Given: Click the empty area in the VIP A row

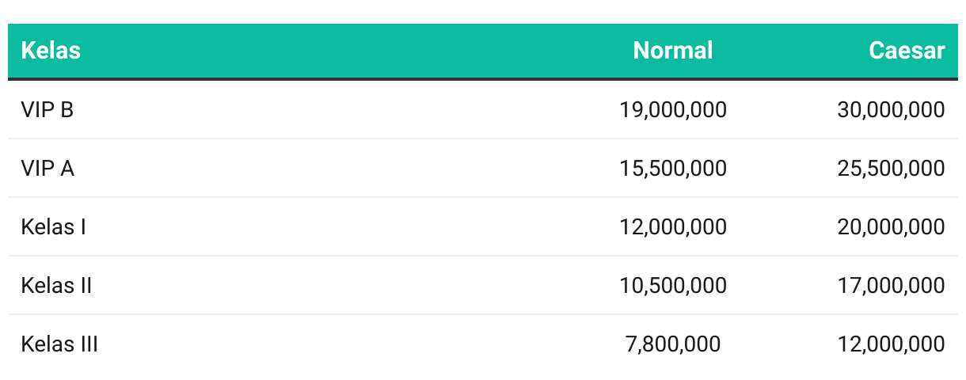Looking at the screenshot, I should coord(340,169).
